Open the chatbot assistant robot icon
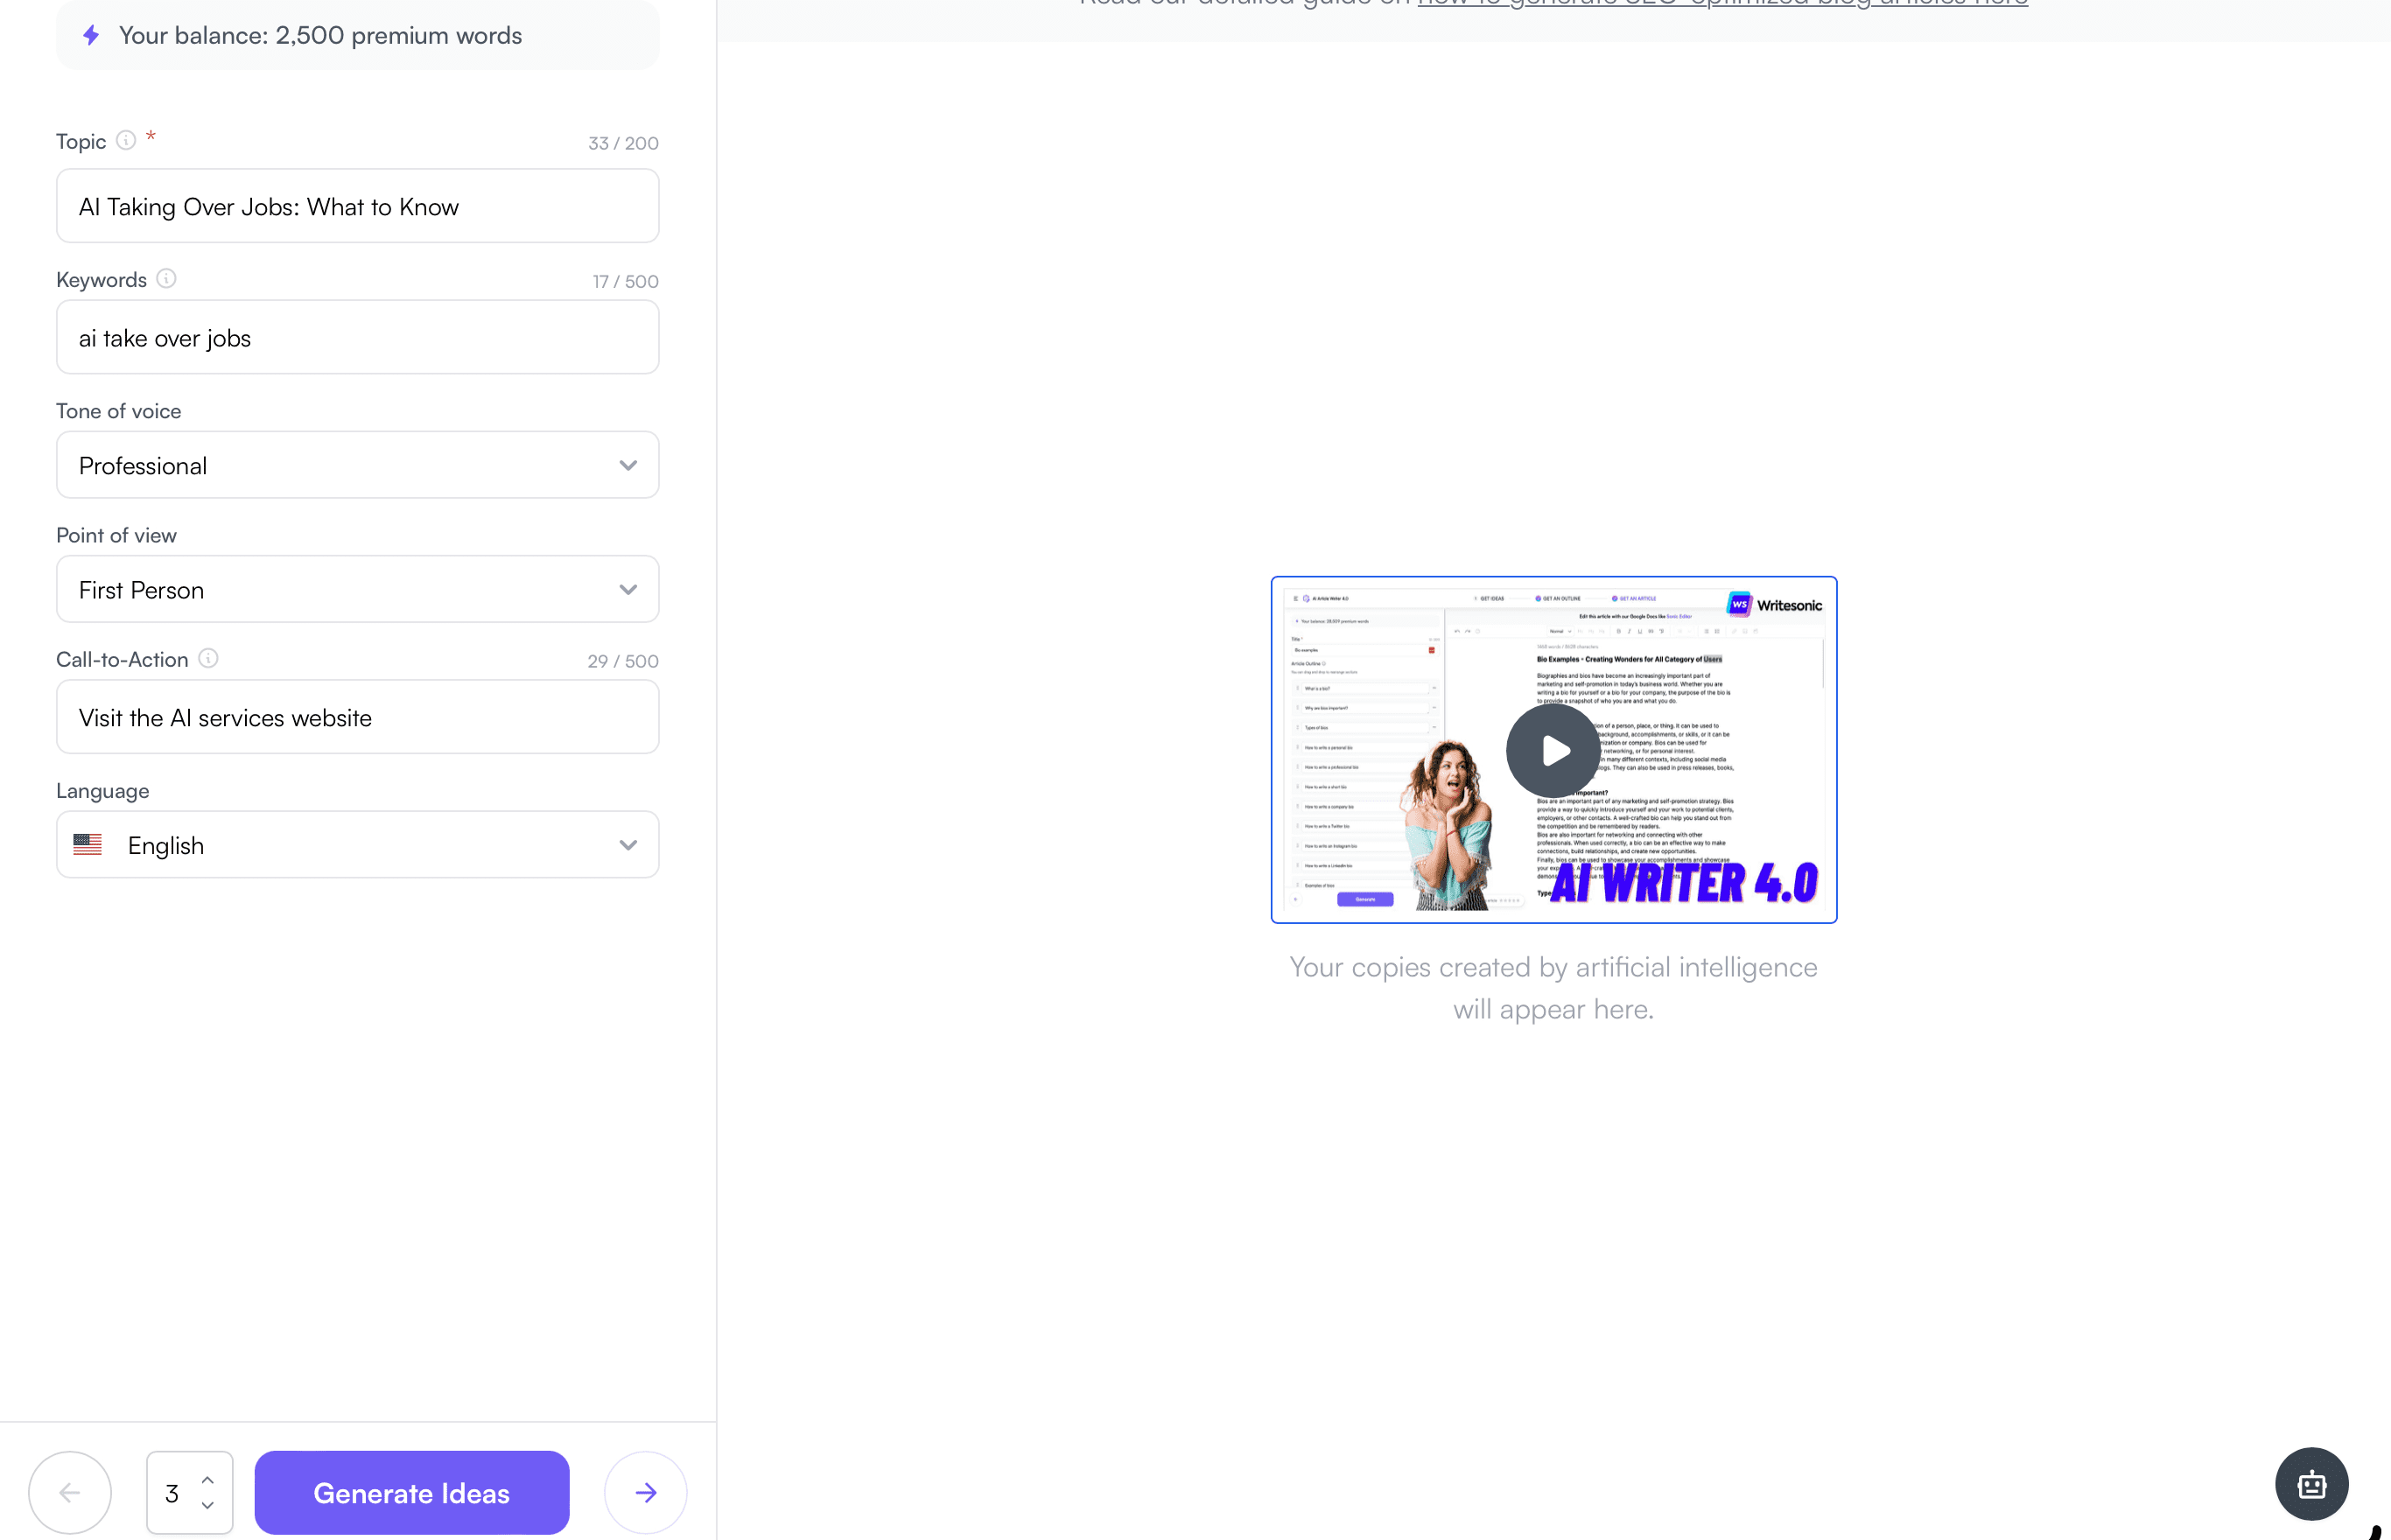Screen dimensions: 2391x1540 pos(2311,1484)
